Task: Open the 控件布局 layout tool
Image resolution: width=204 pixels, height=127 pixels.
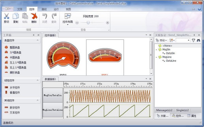Action: [x=68, y=19]
